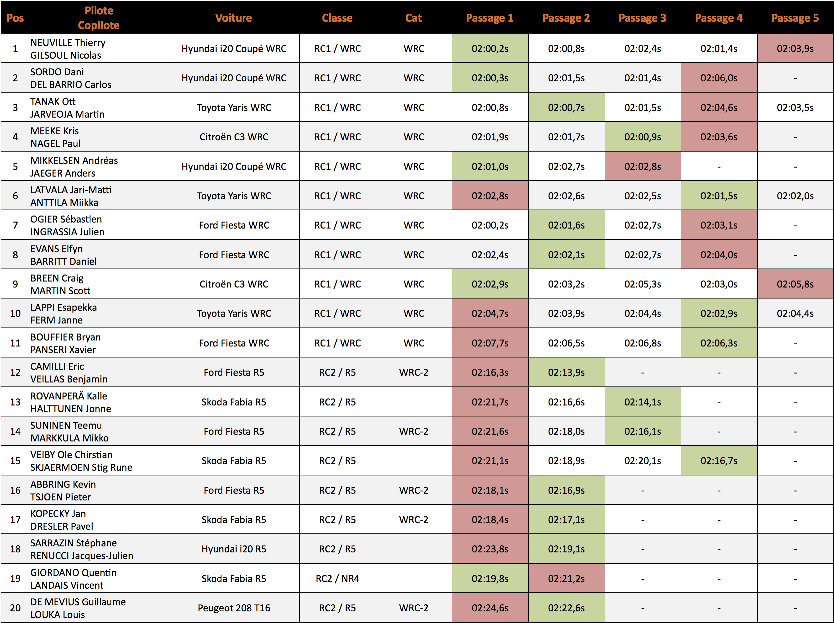Select the Classe header cell

click(x=337, y=18)
